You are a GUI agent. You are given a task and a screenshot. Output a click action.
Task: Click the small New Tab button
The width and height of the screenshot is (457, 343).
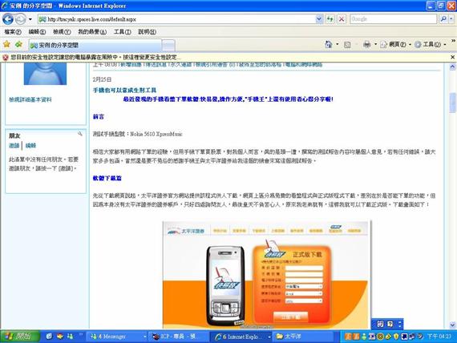168,46
